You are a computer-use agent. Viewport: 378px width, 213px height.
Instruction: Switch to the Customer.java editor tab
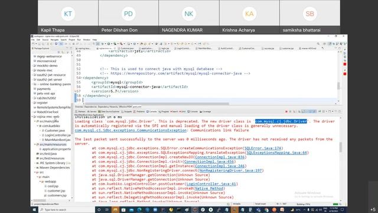tap(126, 49)
